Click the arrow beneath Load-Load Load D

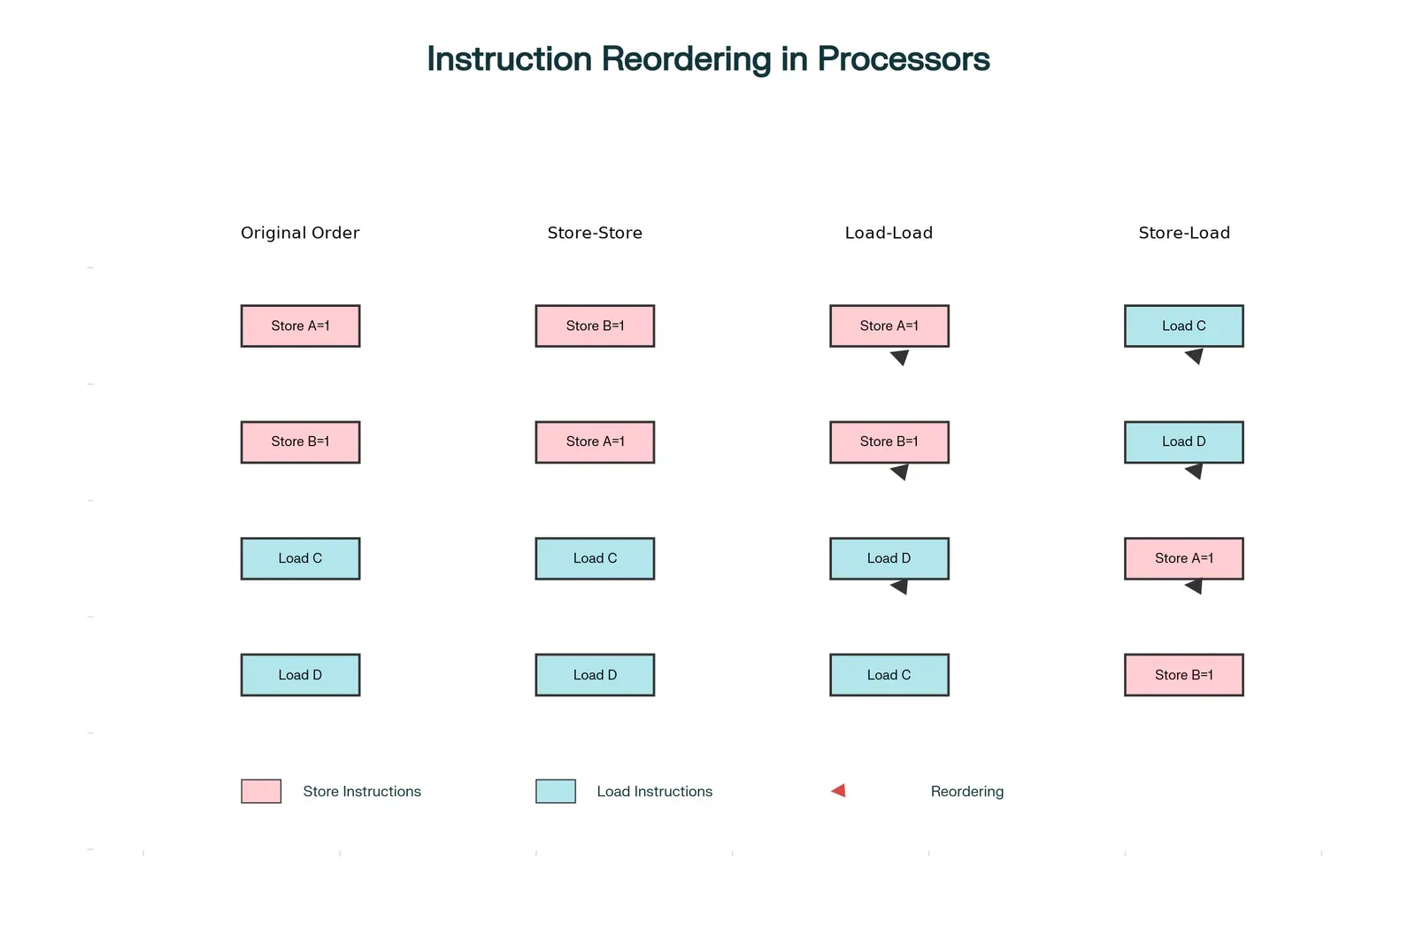(x=899, y=587)
